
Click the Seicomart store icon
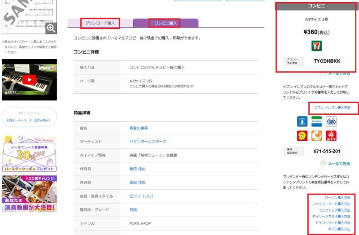point(317,135)
